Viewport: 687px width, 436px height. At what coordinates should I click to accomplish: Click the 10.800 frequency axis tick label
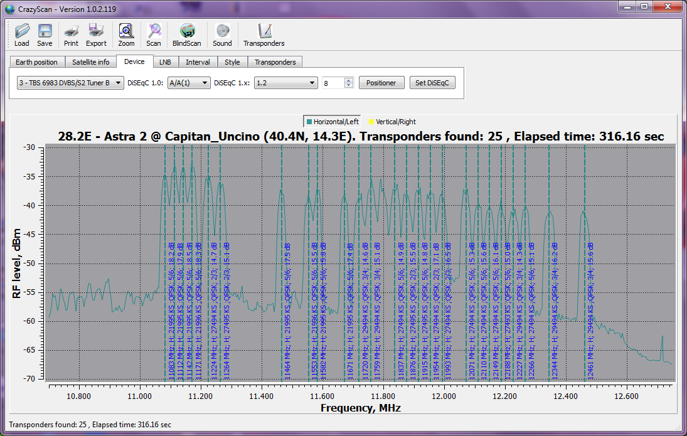[79, 396]
